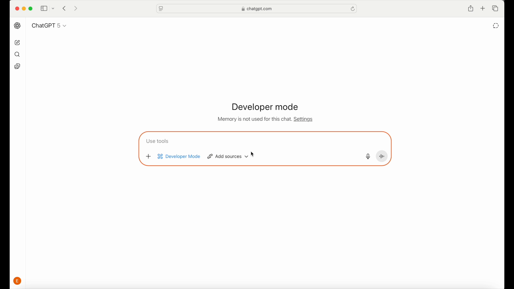Open chat search from the sidebar
Screen dimensions: 514x289
(17, 54)
